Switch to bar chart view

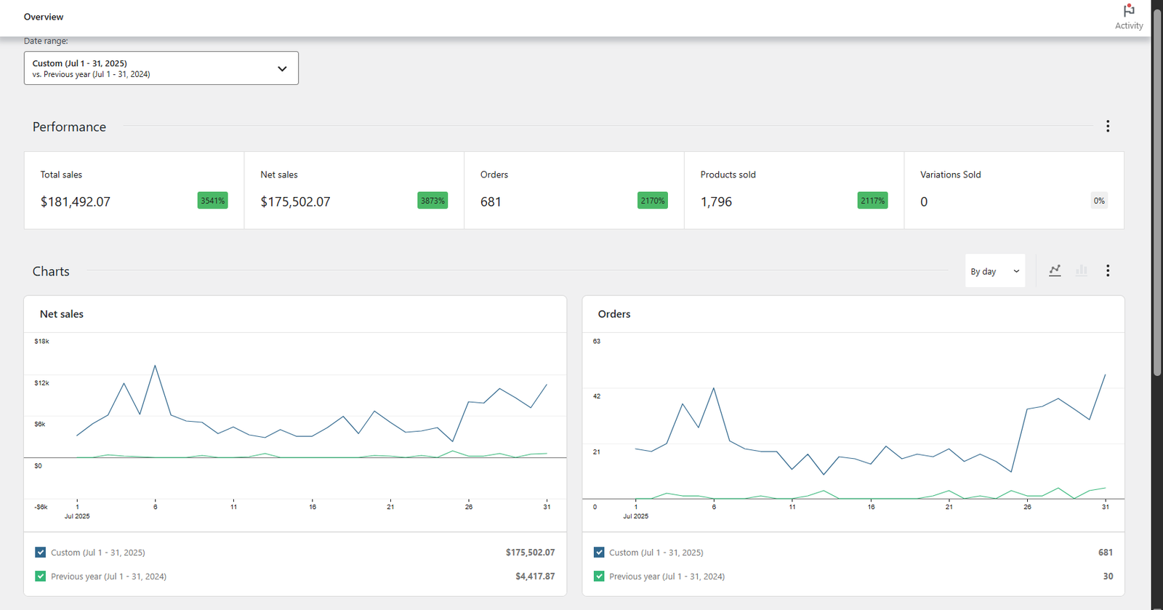point(1082,270)
